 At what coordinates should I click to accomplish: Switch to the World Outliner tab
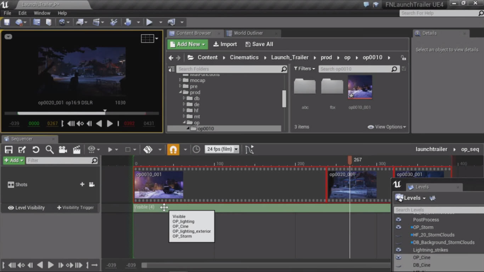pos(248,33)
